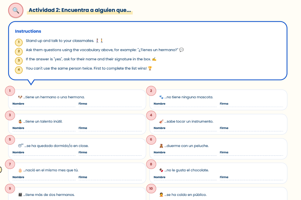This screenshot has width=301, height=200.
Task: Click the Nombre field for no le gusta chocolate
Action: [x=185, y=178]
